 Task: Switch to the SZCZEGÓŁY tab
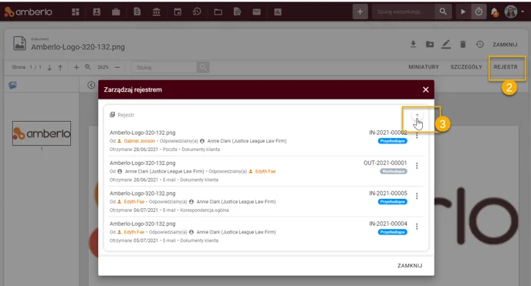click(466, 67)
